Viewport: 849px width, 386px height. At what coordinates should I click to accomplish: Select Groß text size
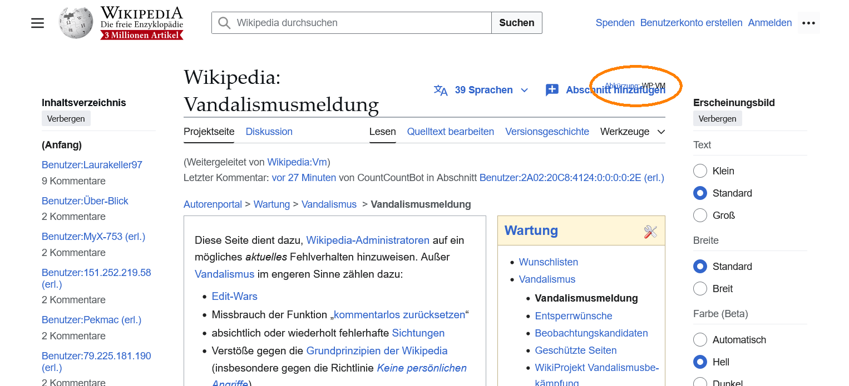[x=700, y=215]
